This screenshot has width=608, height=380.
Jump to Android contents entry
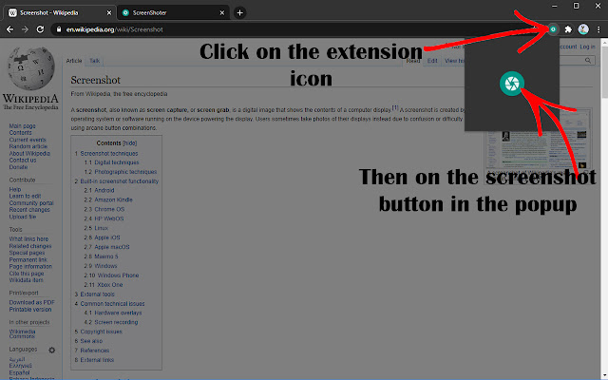click(99, 190)
